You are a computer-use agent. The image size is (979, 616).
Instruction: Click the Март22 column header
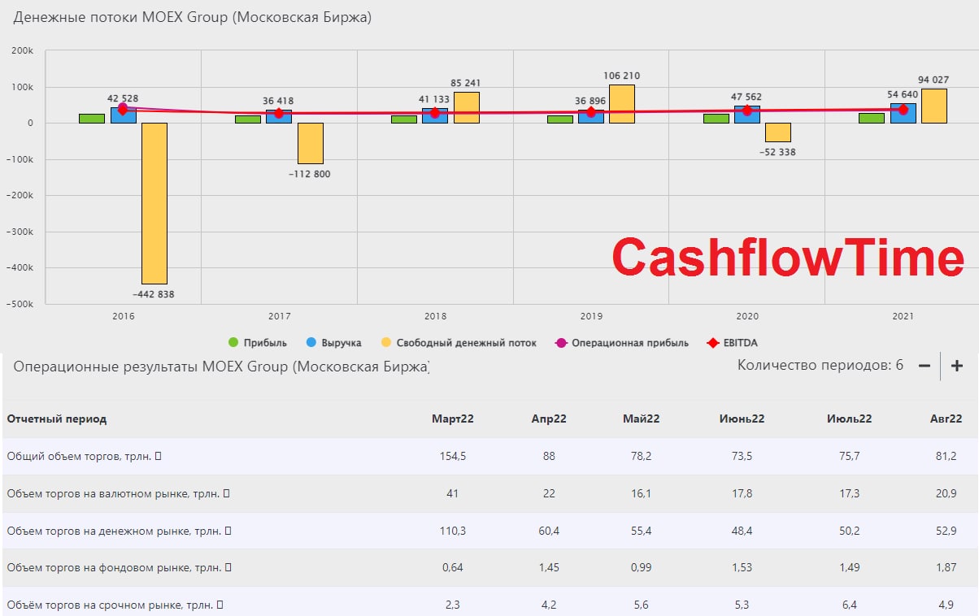pos(453,419)
